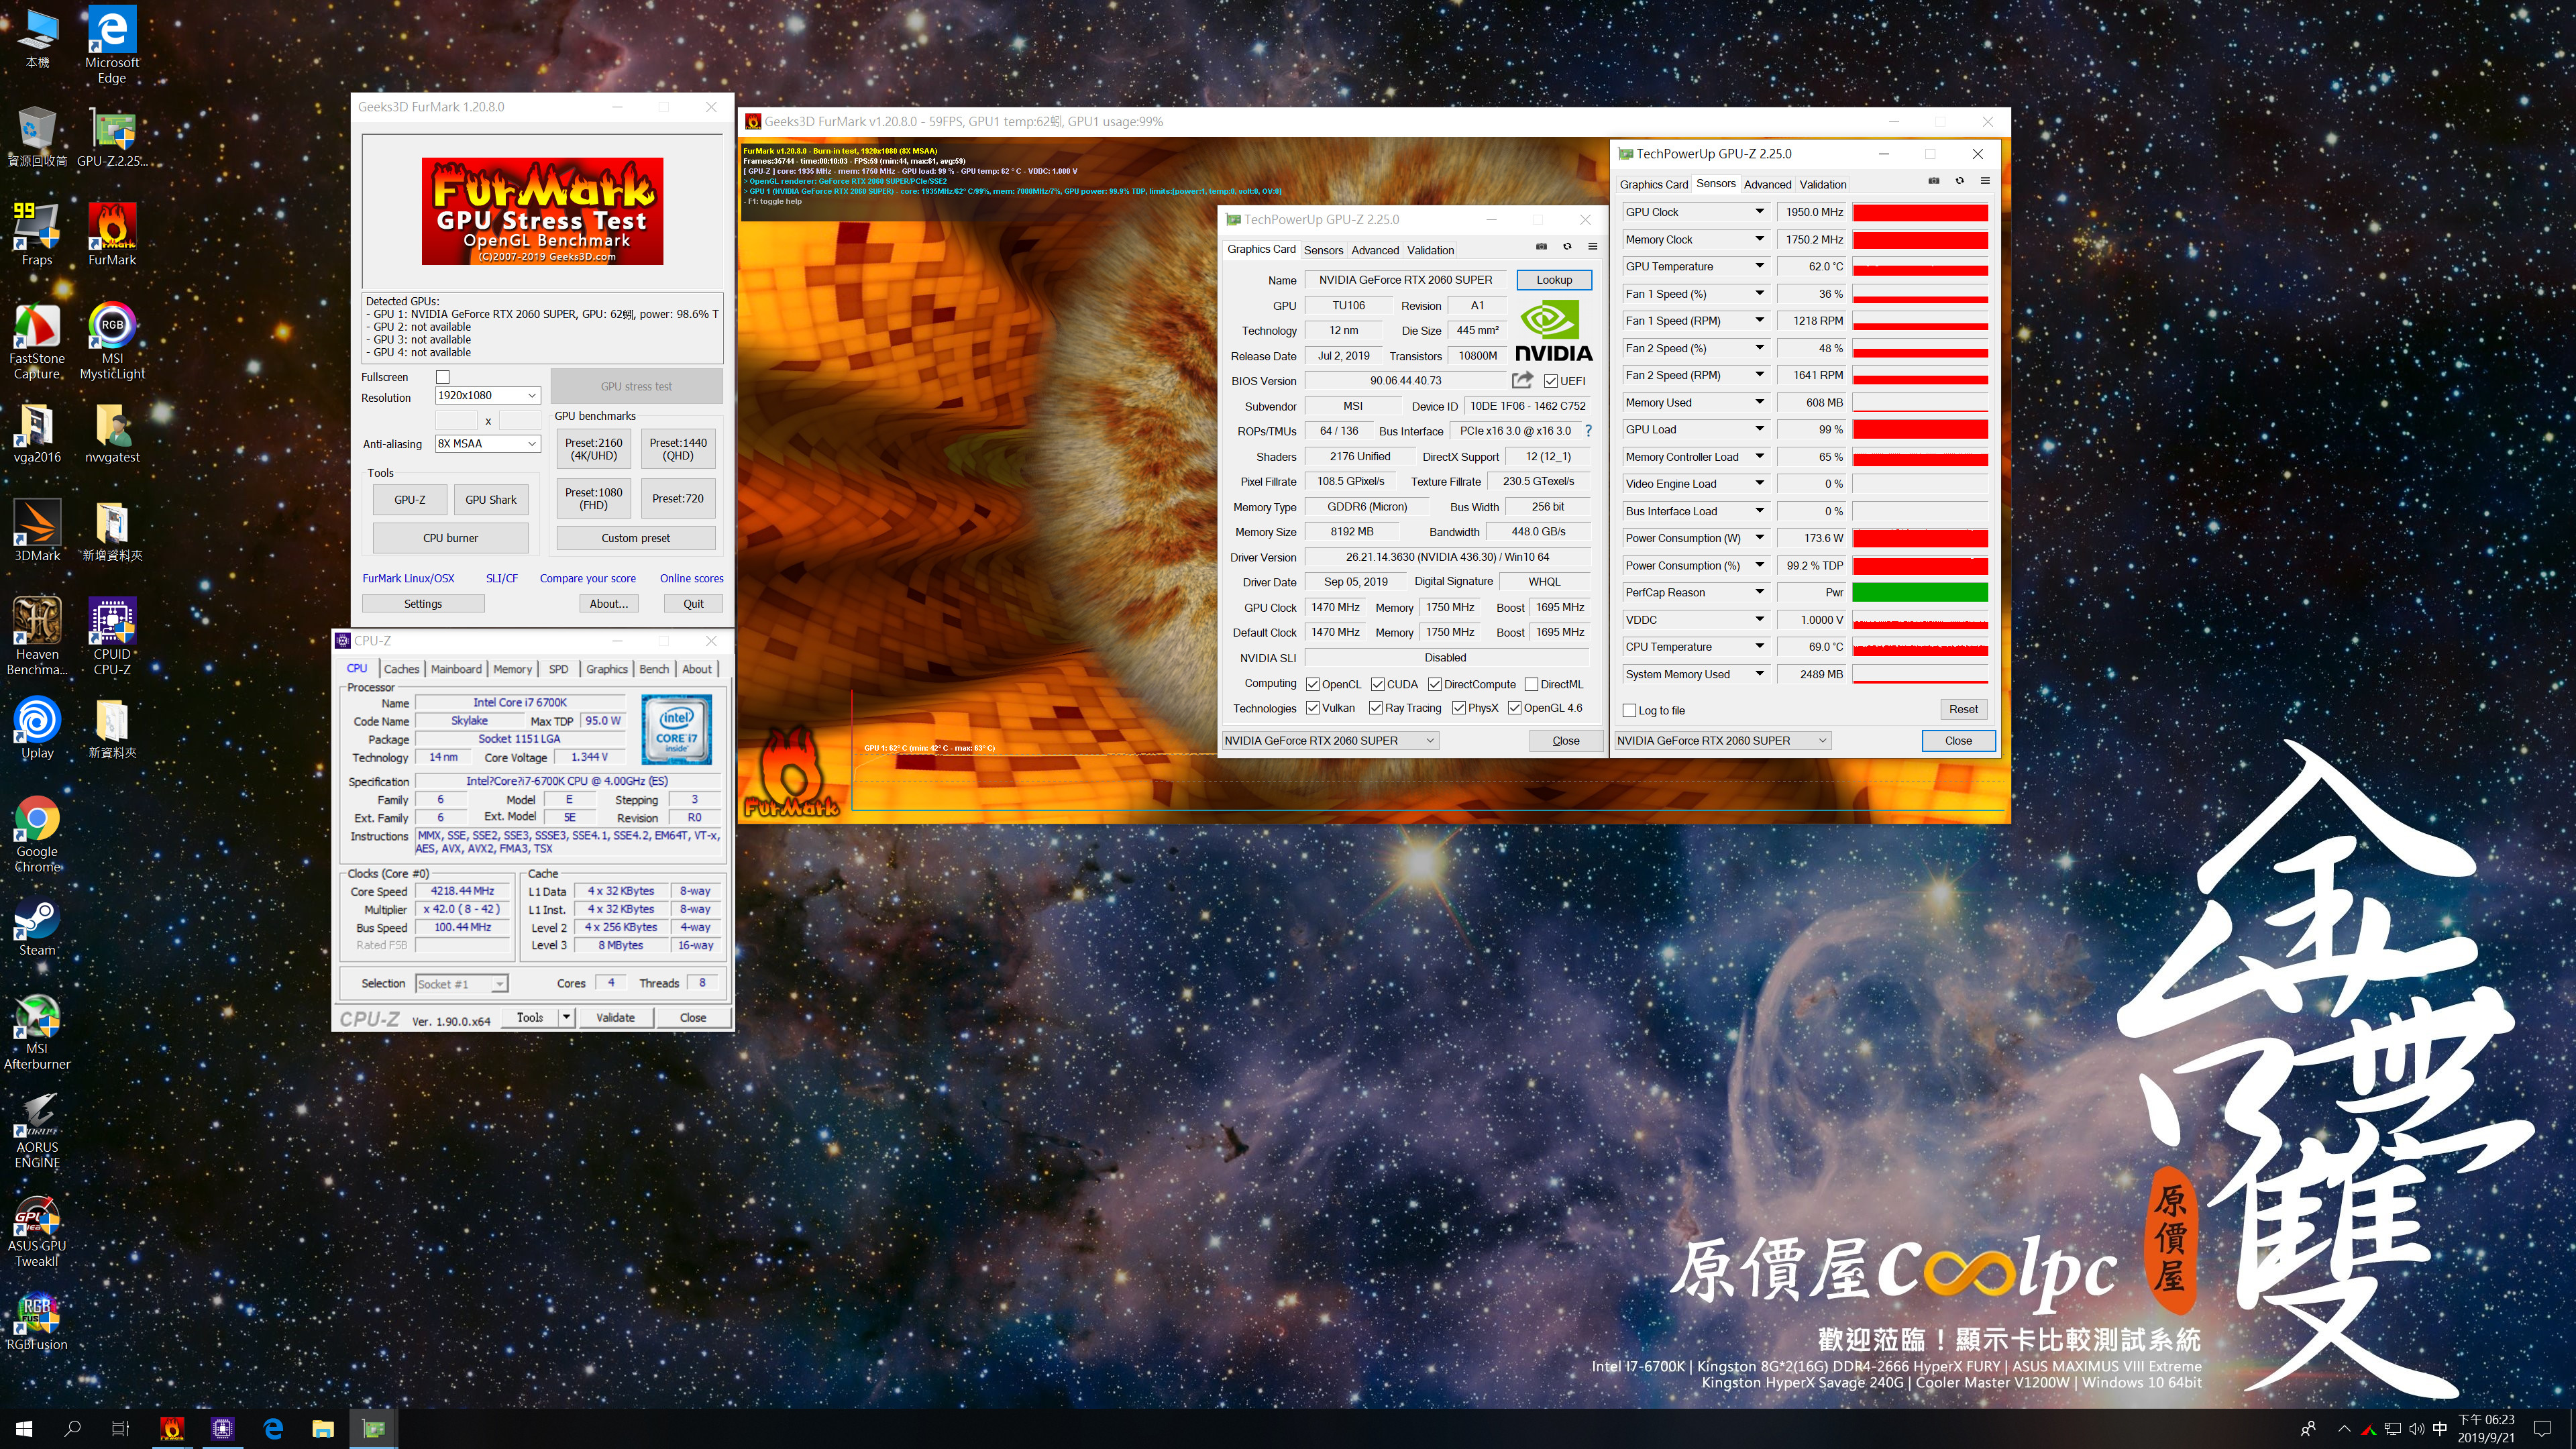Toggle the Vulkan checkbox

pos(1313,708)
